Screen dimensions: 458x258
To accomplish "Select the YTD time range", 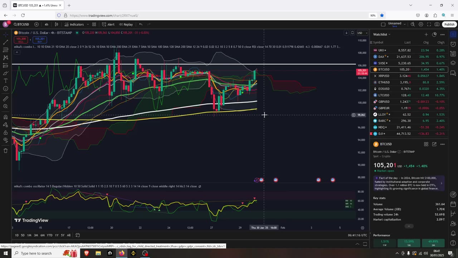I will coord(49,235).
